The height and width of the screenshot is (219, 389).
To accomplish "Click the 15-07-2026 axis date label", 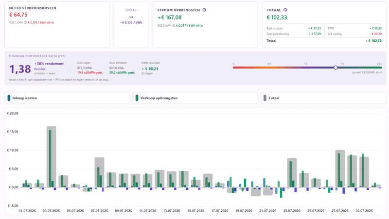I will (196, 211).
